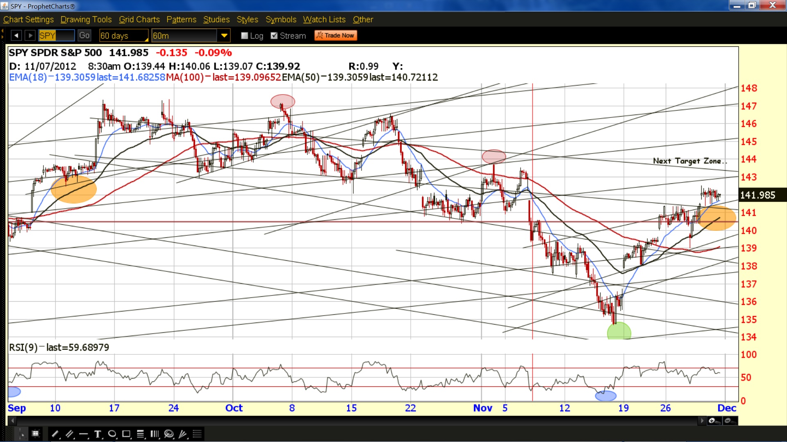Uncheck the Stream checkbox
Viewport: 787px width, 442px height.
pos(274,36)
